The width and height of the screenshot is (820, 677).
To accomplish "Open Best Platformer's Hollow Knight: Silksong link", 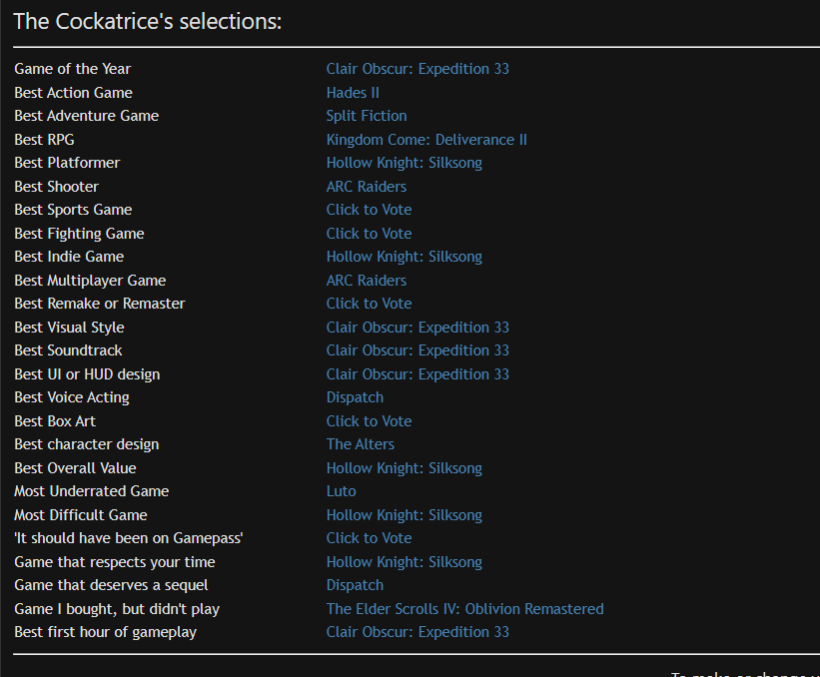I will pyautogui.click(x=404, y=163).
